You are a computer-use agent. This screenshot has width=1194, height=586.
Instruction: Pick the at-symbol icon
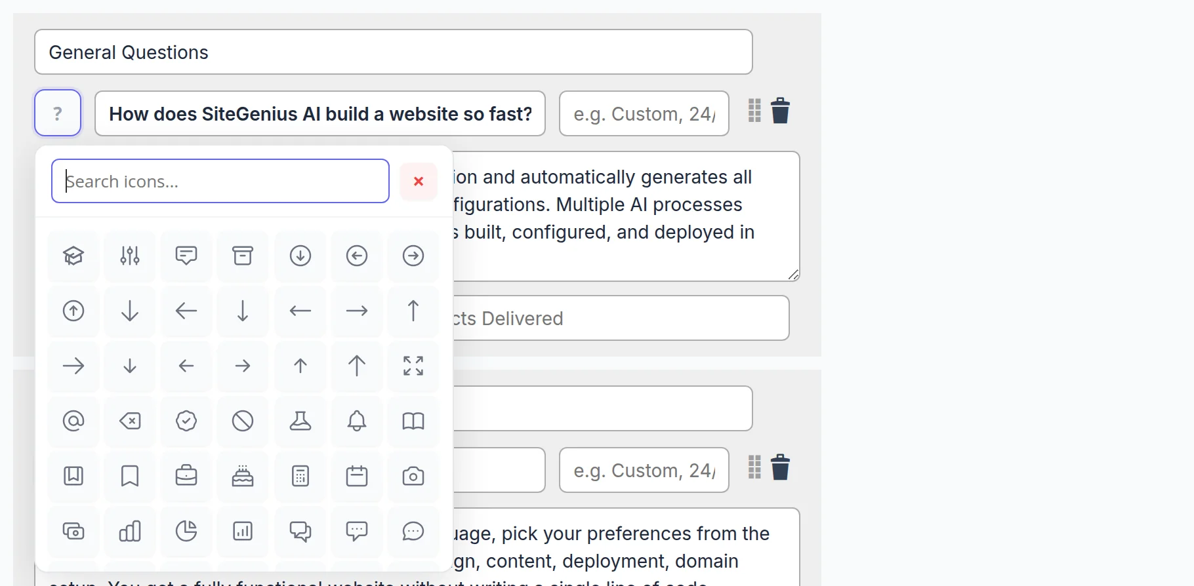[x=73, y=421]
